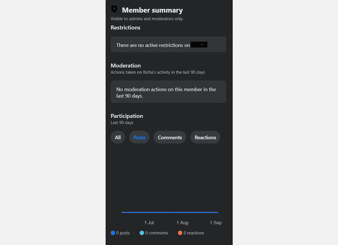Click the Member summary shield icon

click(114, 9)
